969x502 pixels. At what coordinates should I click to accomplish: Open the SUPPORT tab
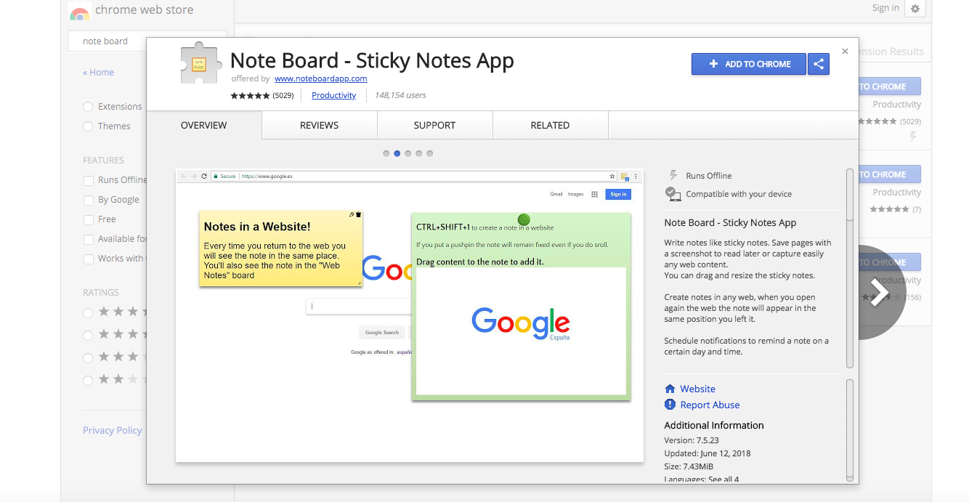tap(434, 125)
